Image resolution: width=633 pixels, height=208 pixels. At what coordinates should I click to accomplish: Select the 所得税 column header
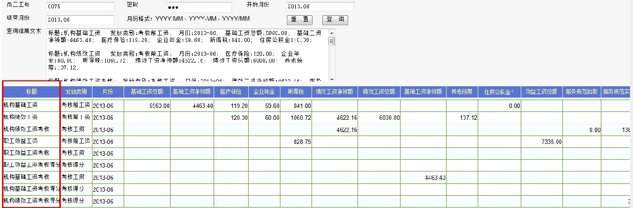[x=296, y=92]
